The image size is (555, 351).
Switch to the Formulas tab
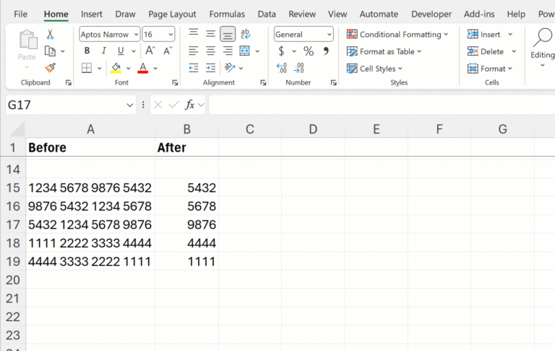[227, 14]
